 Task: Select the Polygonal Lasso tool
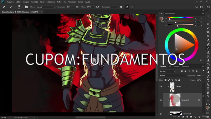point(208,24)
